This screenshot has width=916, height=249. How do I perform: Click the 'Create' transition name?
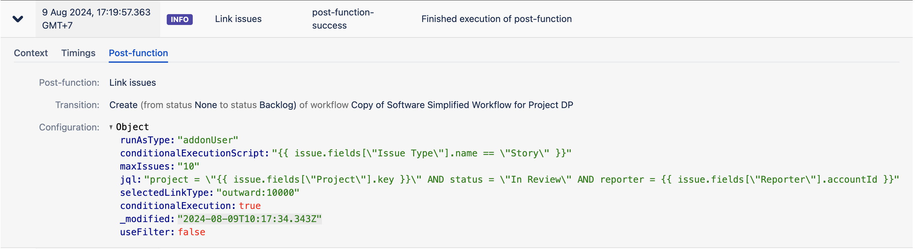tap(123, 105)
